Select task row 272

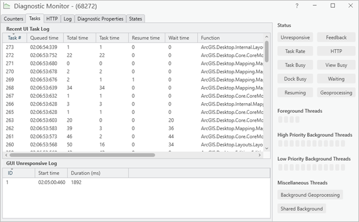coord(133,55)
